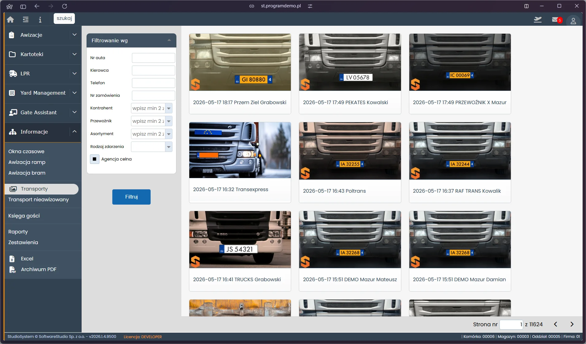Open the Asortyment dropdown
The height and width of the screenshot is (344, 586).
pos(169,134)
